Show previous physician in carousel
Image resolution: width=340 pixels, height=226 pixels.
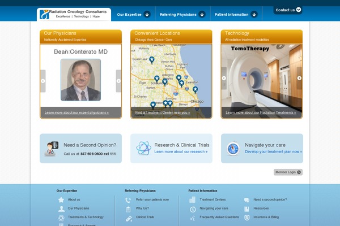[x=43, y=81]
